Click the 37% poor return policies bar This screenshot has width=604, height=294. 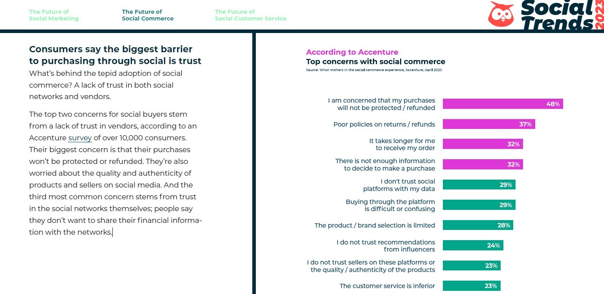point(488,124)
